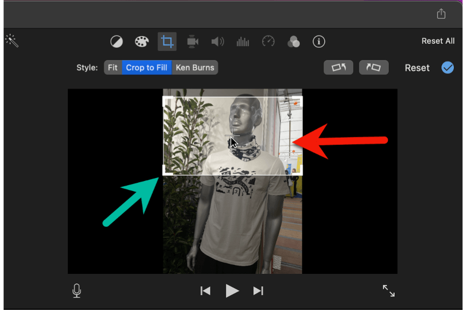
Task: Open the clip information panel
Action: (318, 41)
